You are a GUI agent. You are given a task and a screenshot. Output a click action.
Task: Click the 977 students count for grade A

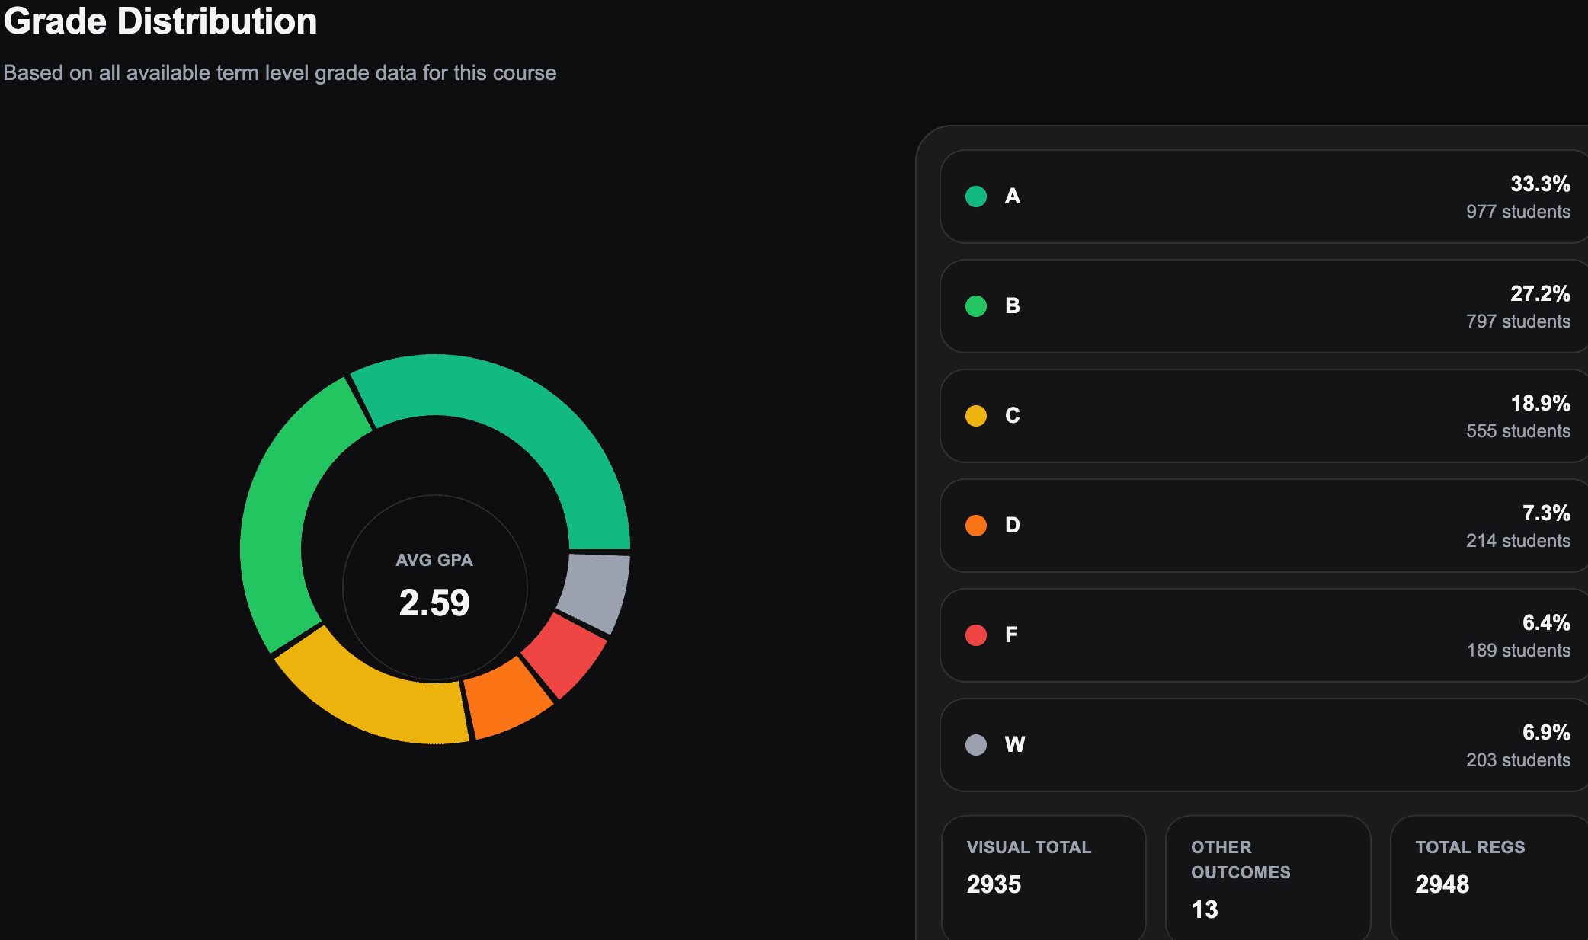point(1517,212)
